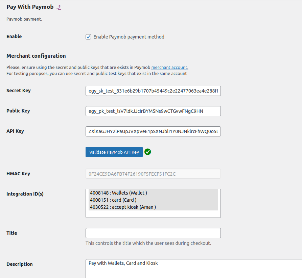Screen dimensions: 302x278
Task: Click the Enable Paymob payment method label
Action: coord(129,37)
